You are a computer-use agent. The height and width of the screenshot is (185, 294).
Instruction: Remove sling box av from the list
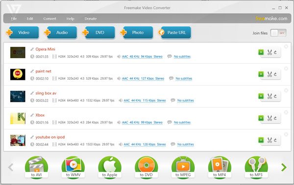coord(286,91)
